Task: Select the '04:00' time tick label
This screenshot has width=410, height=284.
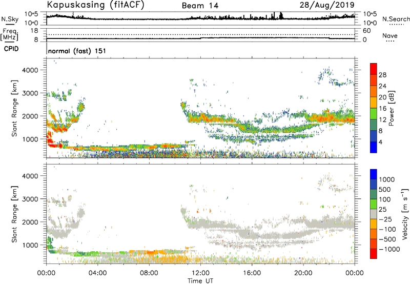Action: 97,273
